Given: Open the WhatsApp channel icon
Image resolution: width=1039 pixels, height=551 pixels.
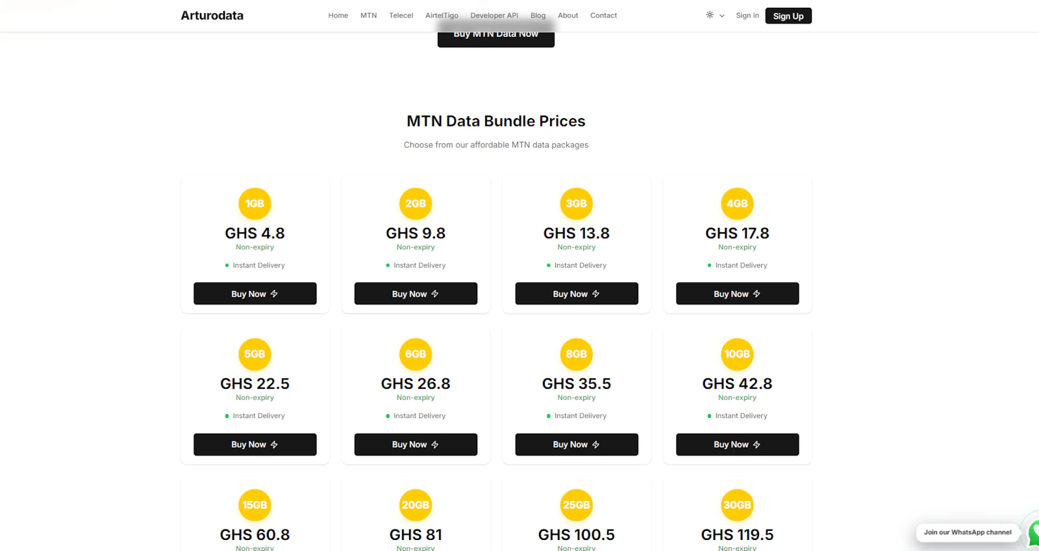Looking at the screenshot, I should point(1033,532).
